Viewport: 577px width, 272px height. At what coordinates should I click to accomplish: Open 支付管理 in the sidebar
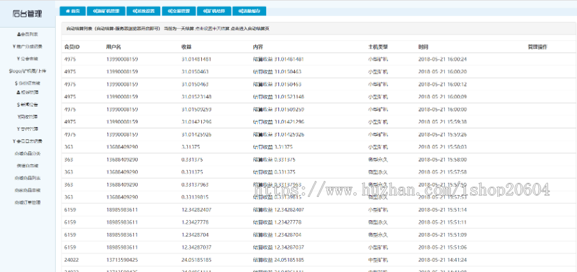coord(28,129)
